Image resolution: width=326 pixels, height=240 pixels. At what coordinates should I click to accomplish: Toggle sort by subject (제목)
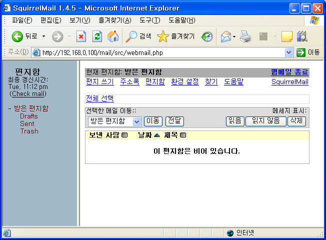click(x=183, y=135)
